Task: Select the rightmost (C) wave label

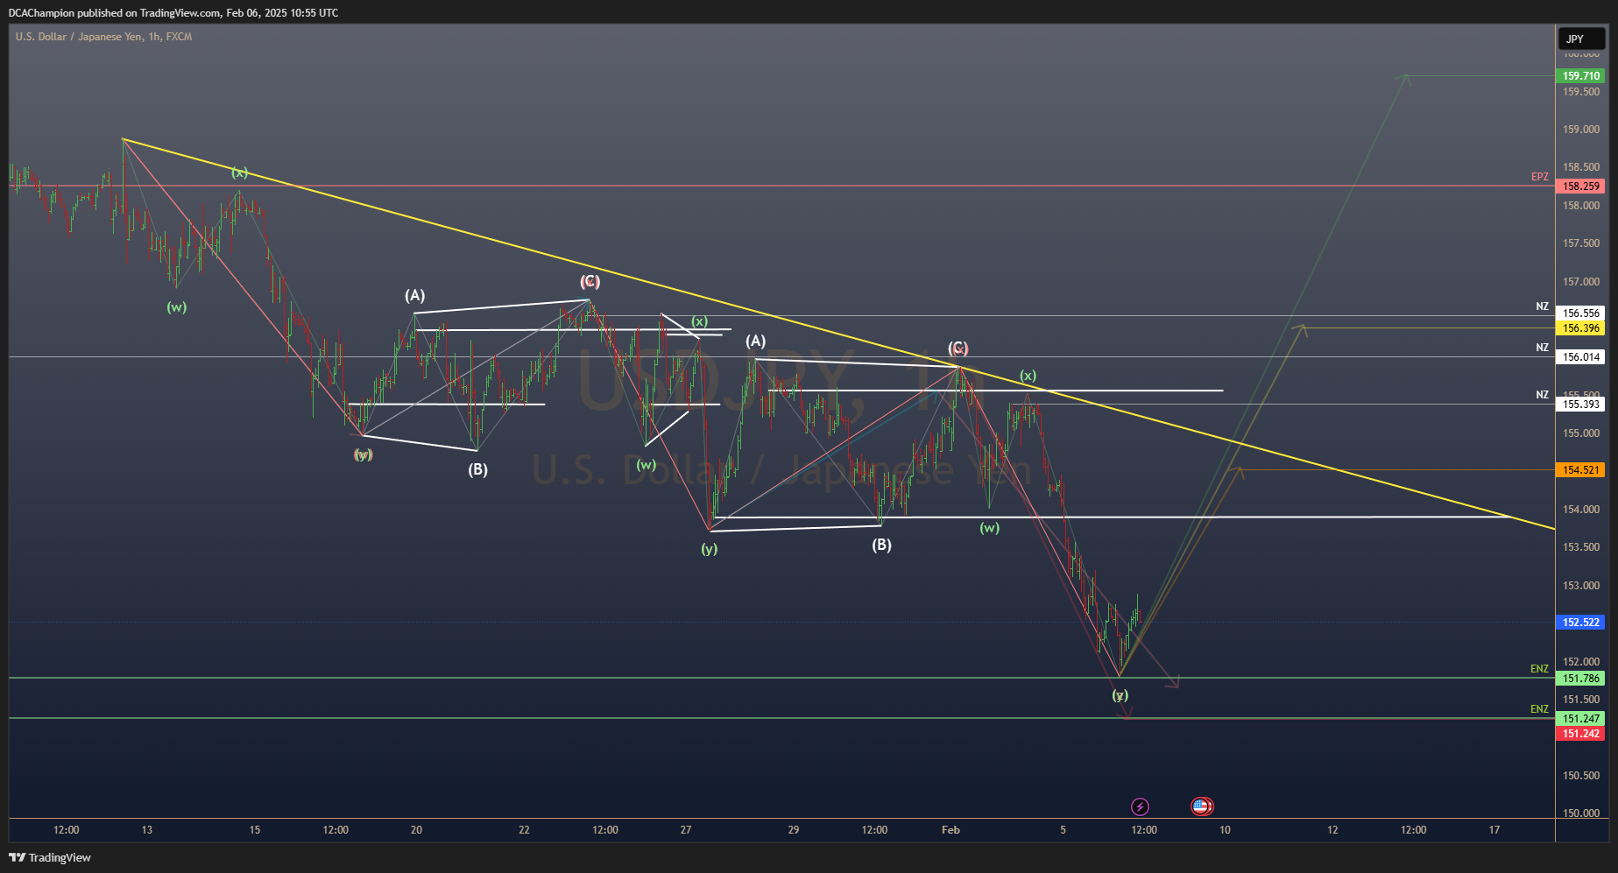Action: coord(957,348)
